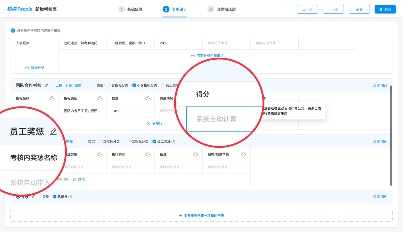The height and width of the screenshot is (232, 403).
Task: Click pencil edit icon beside 团队合作考核
Action: click(46, 85)
